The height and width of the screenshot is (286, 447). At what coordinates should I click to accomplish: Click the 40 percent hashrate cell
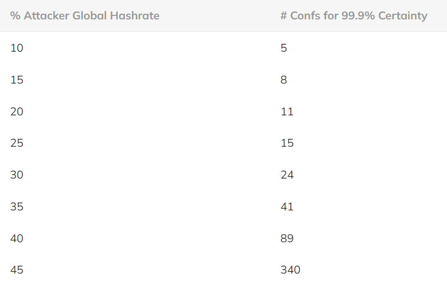(17, 238)
